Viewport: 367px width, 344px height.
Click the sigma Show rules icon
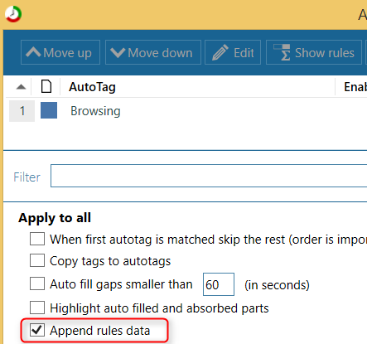282,52
